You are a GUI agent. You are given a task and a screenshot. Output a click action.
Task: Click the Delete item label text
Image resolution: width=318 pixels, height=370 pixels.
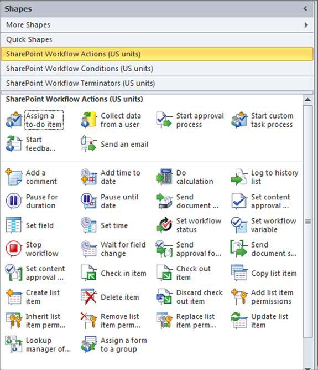click(120, 297)
